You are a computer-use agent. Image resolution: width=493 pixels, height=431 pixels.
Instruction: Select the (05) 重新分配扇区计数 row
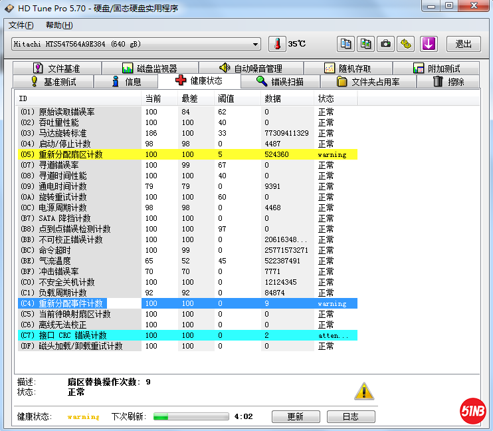click(80, 154)
